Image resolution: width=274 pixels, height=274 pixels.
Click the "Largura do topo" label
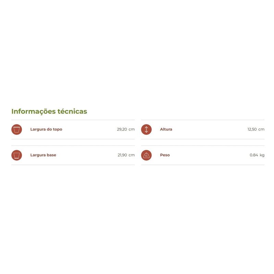coord(46,129)
